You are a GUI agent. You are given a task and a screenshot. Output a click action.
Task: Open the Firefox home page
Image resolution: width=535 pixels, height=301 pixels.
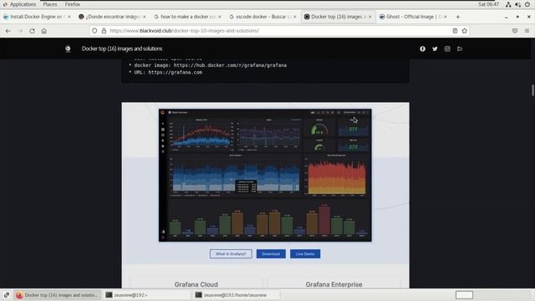tap(44, 31)
